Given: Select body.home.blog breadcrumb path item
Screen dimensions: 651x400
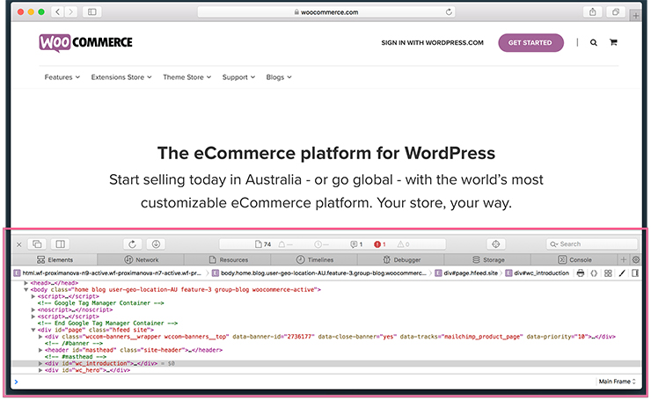Looking at the screenshot, I should tap(318, 273).
